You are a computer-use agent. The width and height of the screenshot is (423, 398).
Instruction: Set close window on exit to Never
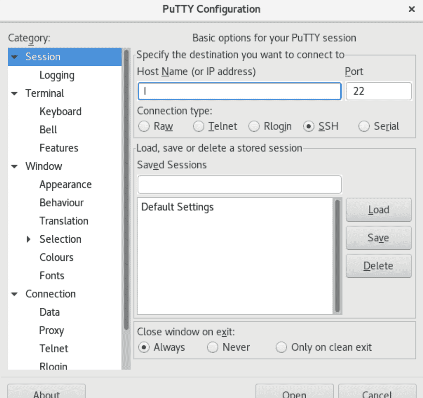[x=213, y=347]
